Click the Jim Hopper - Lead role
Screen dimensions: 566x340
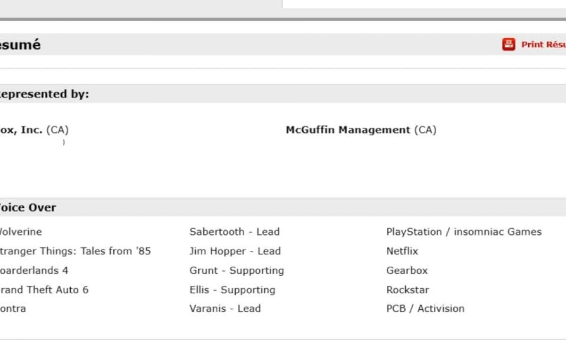pyautogui.click(x=235, y=251)
